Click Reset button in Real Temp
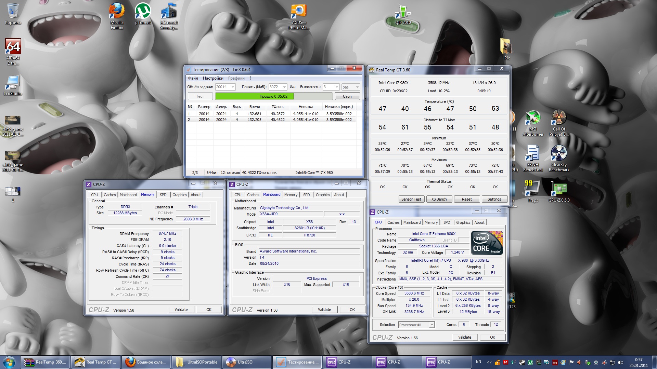The image size is (657, 369). (x=467, y=199)
